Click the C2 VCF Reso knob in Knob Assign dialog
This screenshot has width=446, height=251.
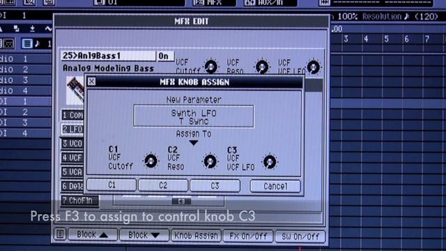(210, 162)
